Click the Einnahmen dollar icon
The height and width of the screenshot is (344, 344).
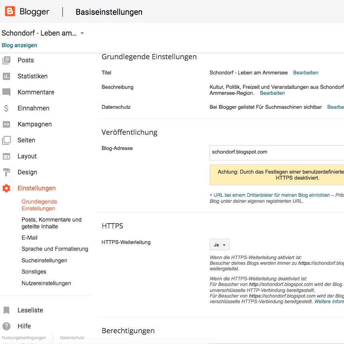tap(6, 108)
